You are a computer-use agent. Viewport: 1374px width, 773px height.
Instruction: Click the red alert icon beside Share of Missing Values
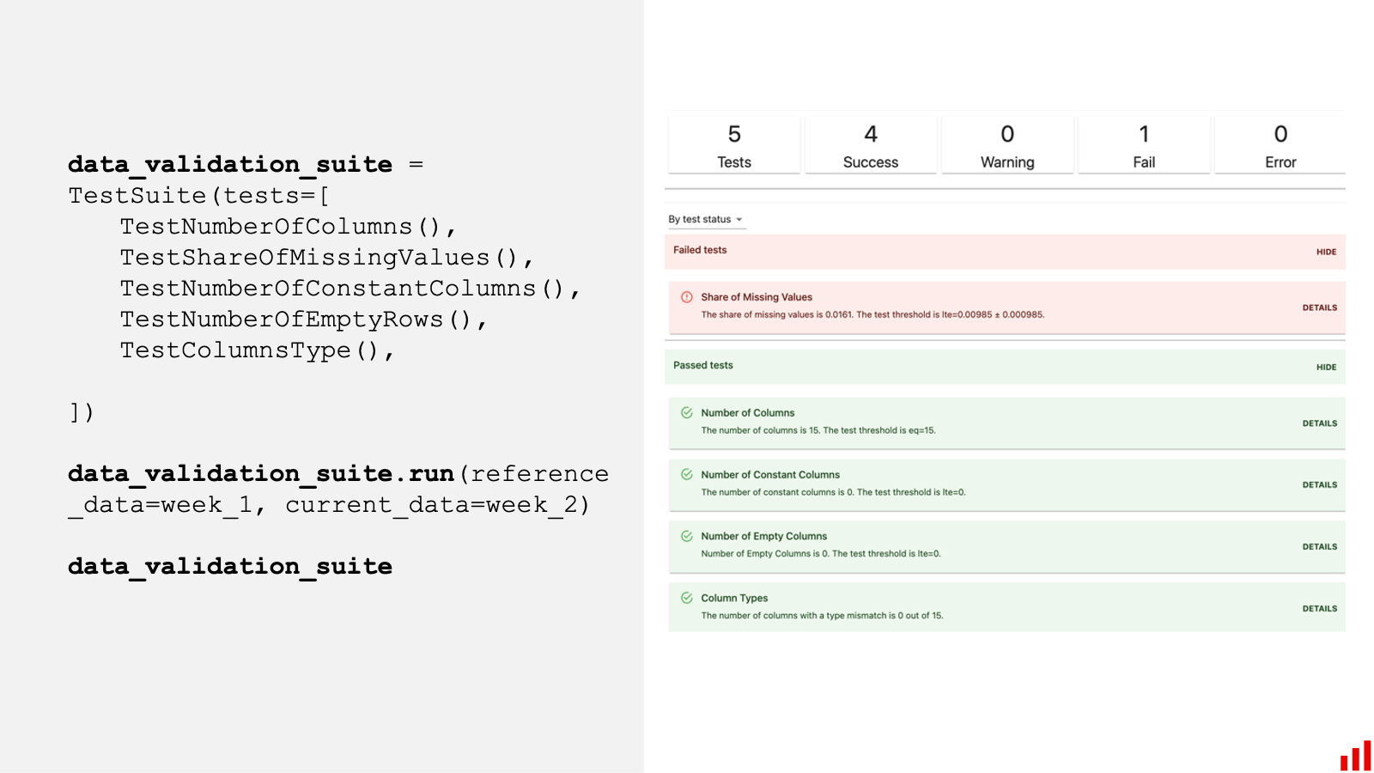687,295
